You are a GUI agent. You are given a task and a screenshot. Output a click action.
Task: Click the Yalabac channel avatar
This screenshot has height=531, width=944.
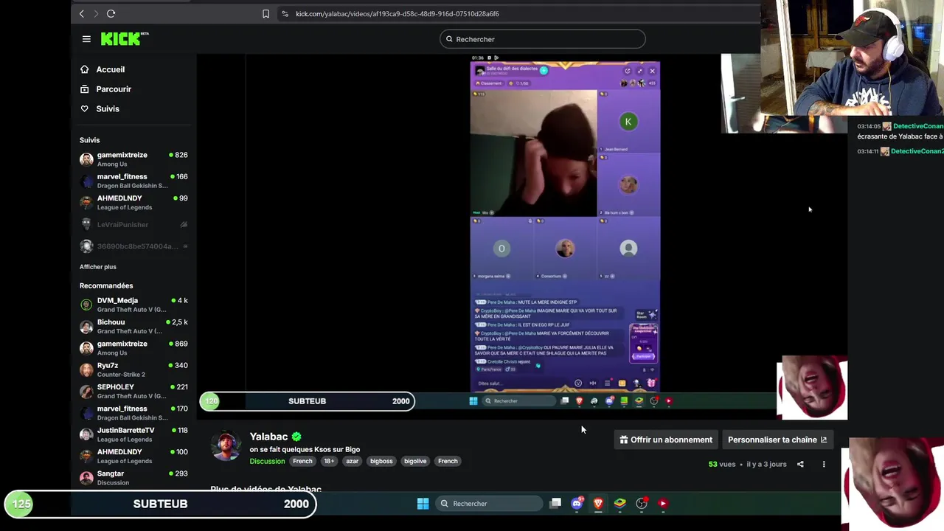[x=226, y=446]
